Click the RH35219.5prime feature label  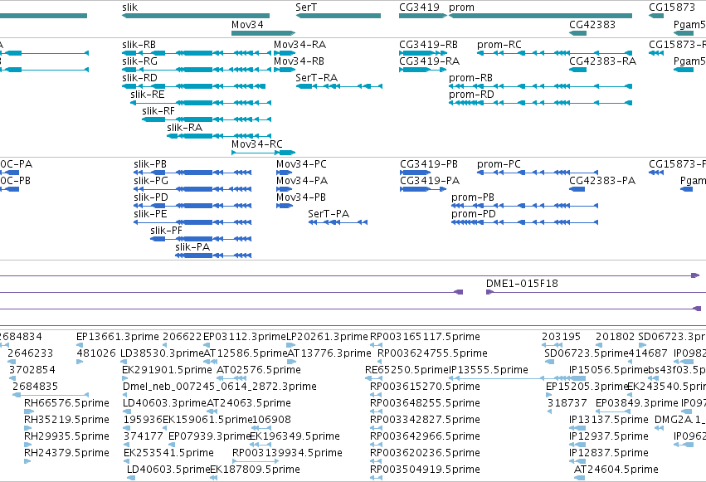point(66,420)
